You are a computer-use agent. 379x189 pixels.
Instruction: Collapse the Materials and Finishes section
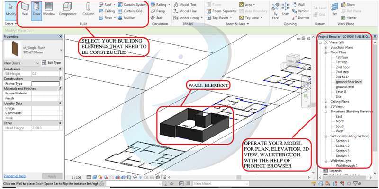pyautogui.click(x=60, y=89)
